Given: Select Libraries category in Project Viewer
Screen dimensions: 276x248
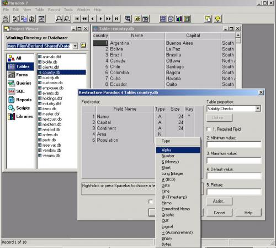Looking at the screenshot, I should click(20, 116).
